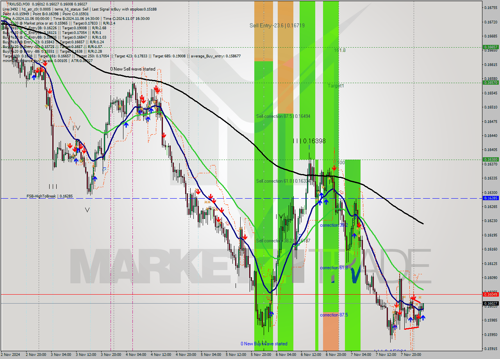The image size is (500, 359).
Task: Click the 'minimum_distance_buy_levels' ATR info line
Action: [48, 60]
